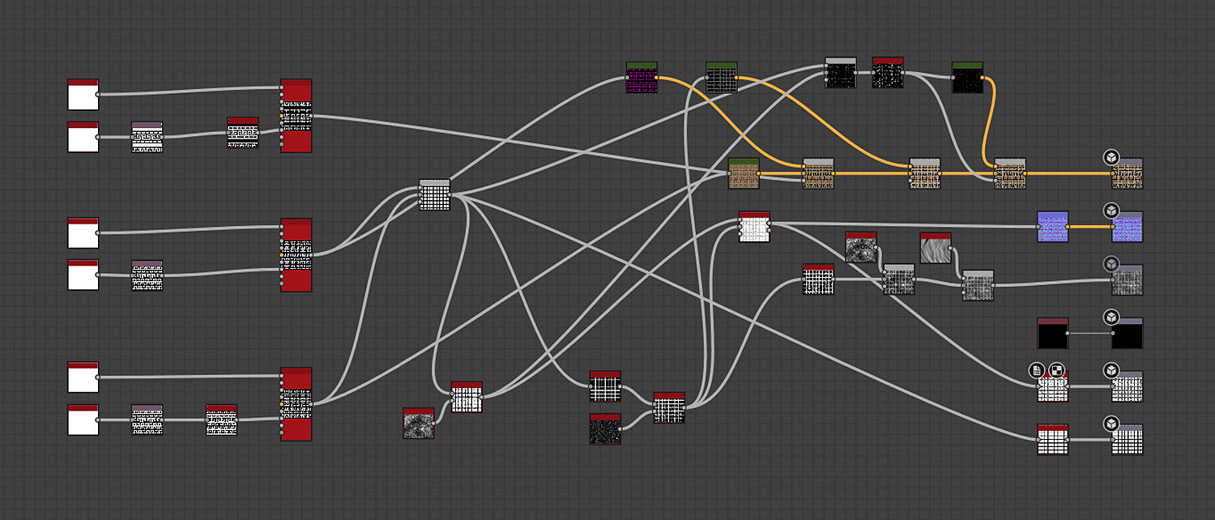1215x520 pixels.
Task: Select the black output node
Action: pos(1128,333)
